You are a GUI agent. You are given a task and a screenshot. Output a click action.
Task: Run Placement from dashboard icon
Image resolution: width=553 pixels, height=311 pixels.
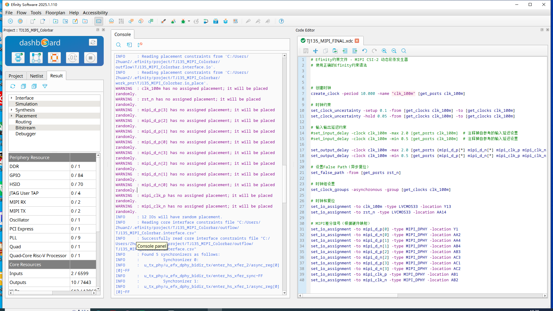[x=36, y=57]
